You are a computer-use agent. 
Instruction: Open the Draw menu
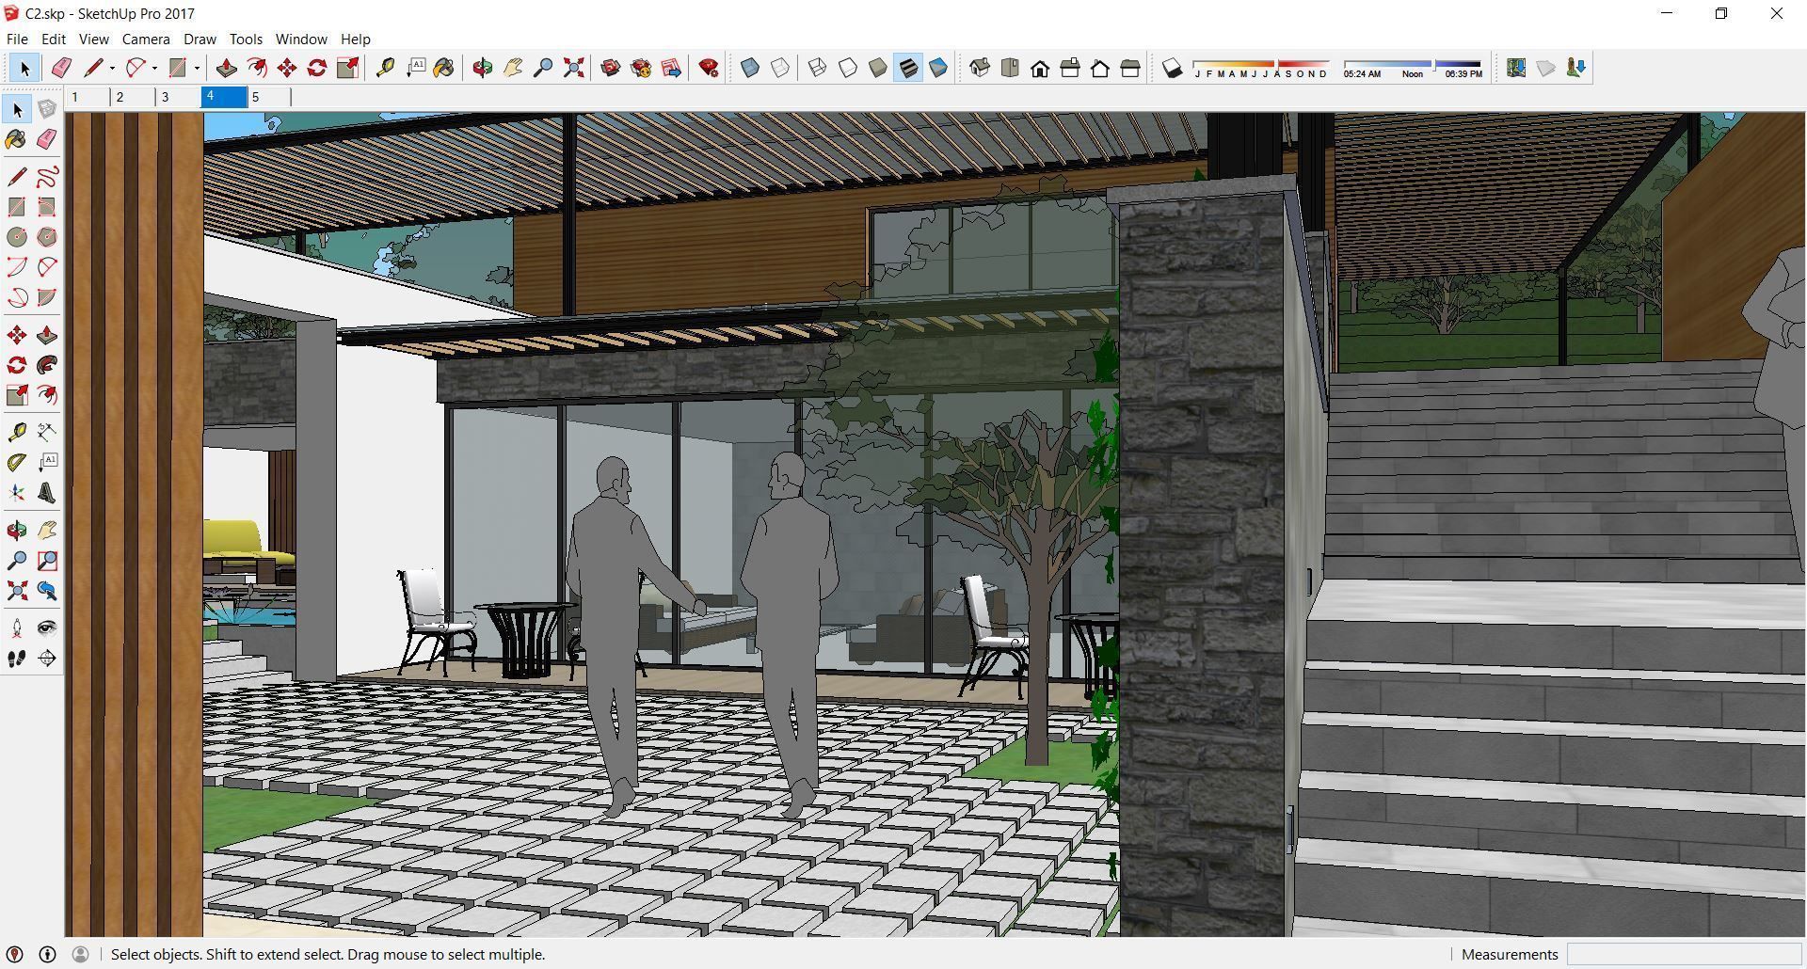click(200, 39)
